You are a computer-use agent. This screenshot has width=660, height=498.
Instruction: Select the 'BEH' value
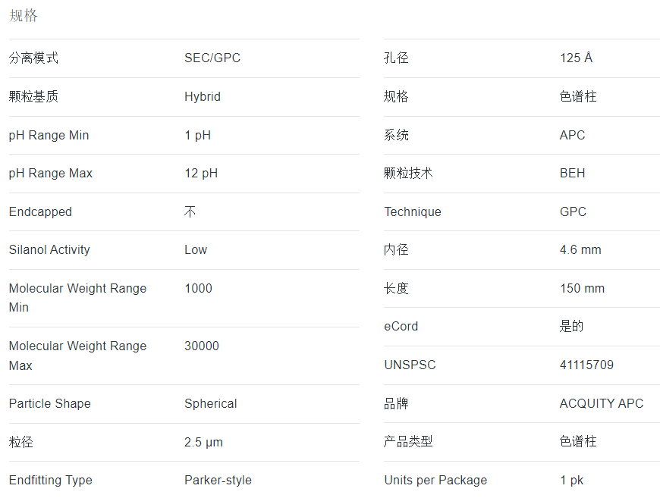(573, 174)
